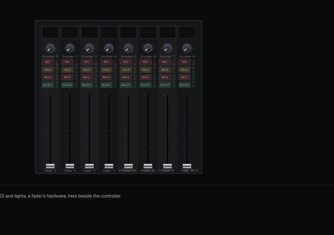Click the Fader 6 slider handle
334x235 pixels.
[x=148, y=166]
